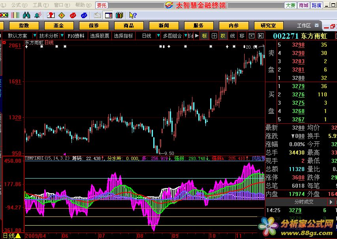Click the 路演 button
The width and height of the screenshot is (337, 239).
pos(316,5)
